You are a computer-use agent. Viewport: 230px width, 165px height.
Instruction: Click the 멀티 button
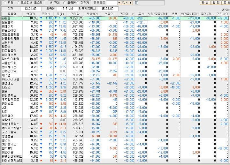tap(216, 3)
